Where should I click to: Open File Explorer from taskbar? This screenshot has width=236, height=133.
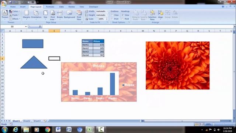tap(26, 130)
